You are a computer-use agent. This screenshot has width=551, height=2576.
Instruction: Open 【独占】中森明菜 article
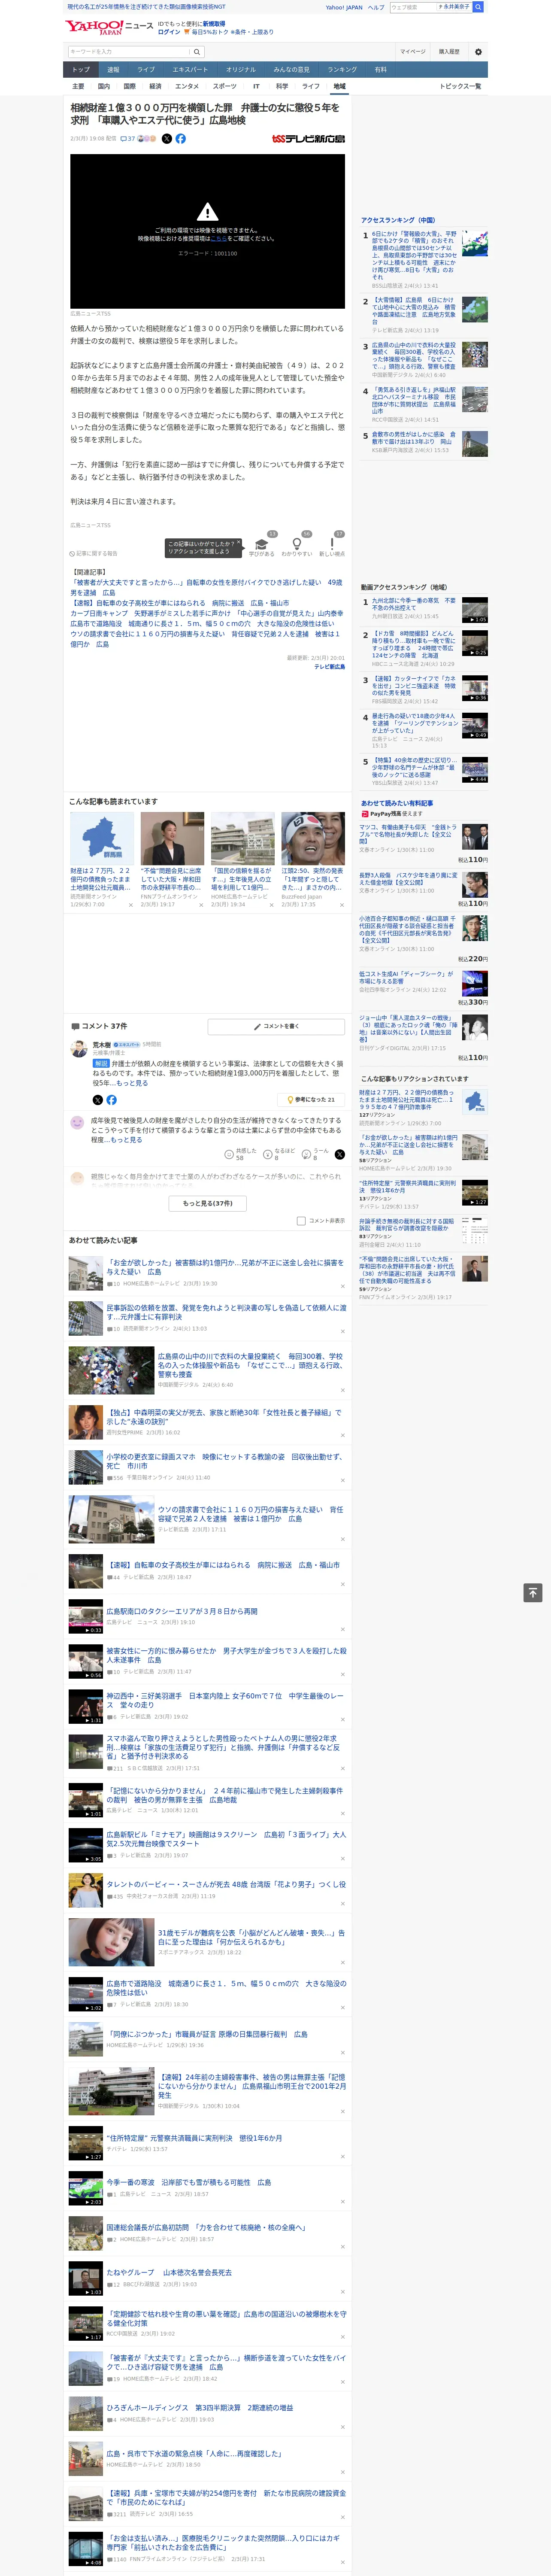click(224, 1417)
